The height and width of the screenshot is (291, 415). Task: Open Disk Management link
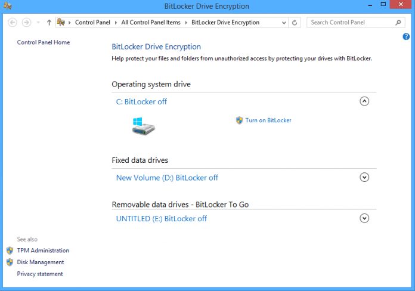point(41,262)
